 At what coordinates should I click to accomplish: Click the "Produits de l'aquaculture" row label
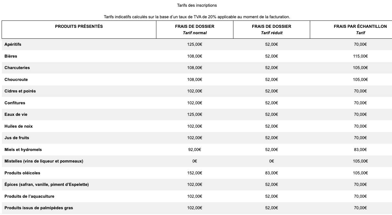pos(29,196)
